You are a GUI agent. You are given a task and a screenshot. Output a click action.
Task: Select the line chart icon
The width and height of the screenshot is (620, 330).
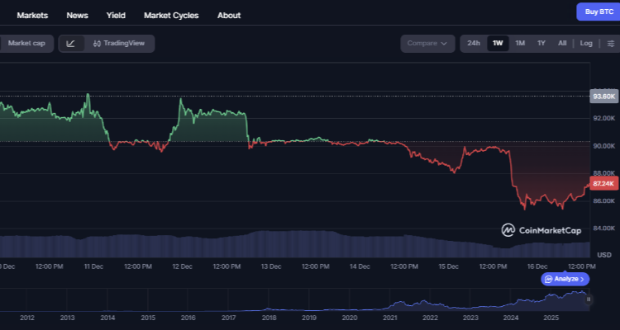point(71,43)
